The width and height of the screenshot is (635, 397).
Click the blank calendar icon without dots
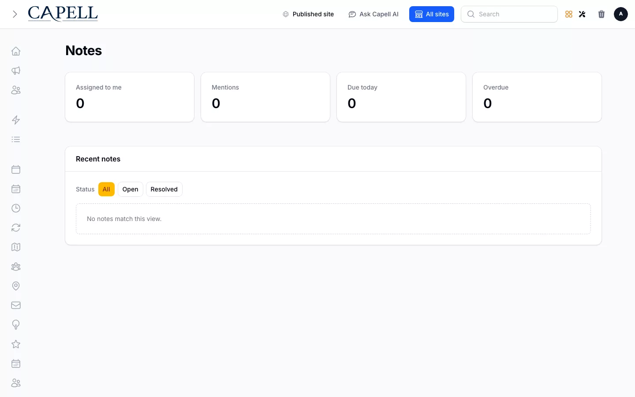[x=16, y=169]
